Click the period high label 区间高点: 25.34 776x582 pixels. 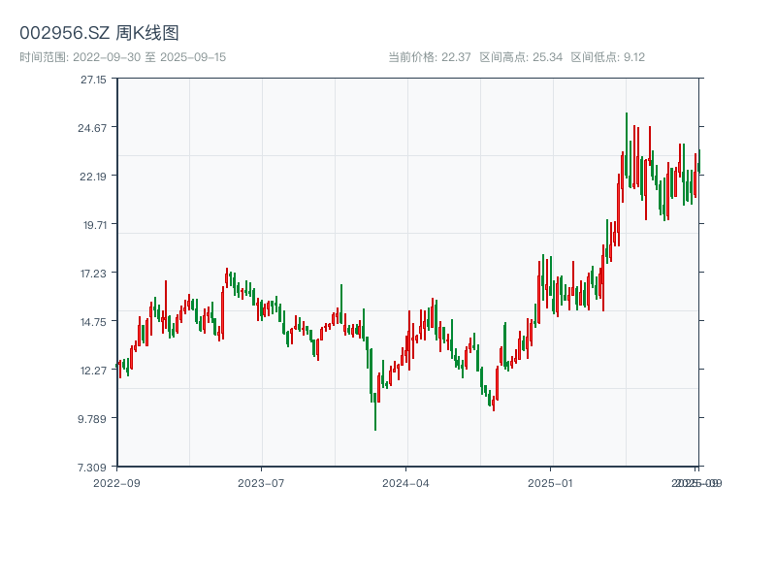point(521,57)
